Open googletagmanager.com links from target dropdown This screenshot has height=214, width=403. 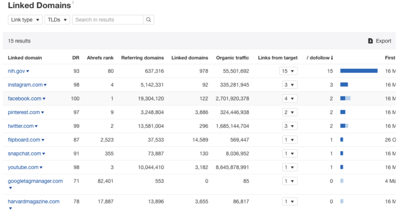[290, 181]
